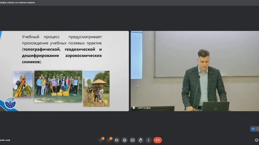Select the shared presentation slide tile
The height and width of the screenshot is (145, 259).
pyautogui.click(x=64, y=71)
